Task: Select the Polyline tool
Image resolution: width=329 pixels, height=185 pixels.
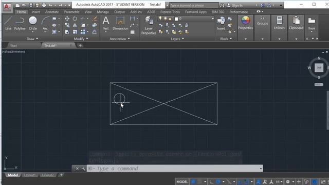Action: (20, 24)
